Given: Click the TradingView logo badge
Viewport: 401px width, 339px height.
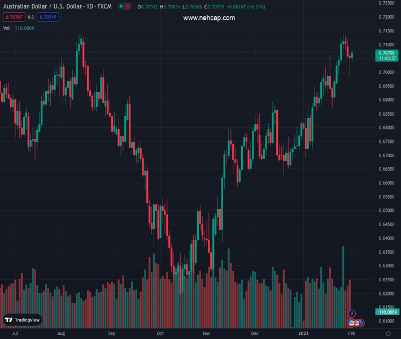Looking at the screenshot, I should tap(23, 320).
